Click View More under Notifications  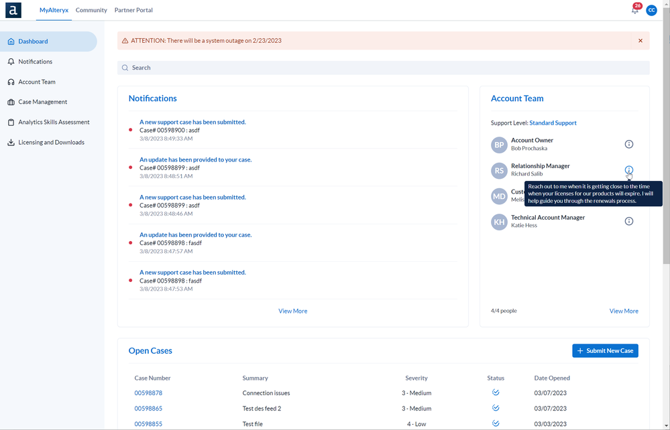292,311
